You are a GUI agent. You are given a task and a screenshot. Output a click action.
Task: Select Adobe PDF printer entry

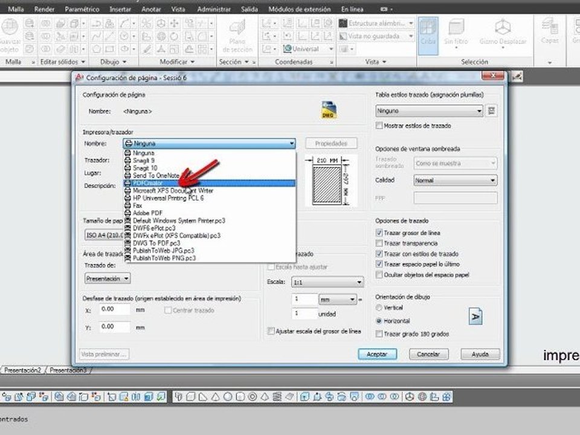pos(210,213)
